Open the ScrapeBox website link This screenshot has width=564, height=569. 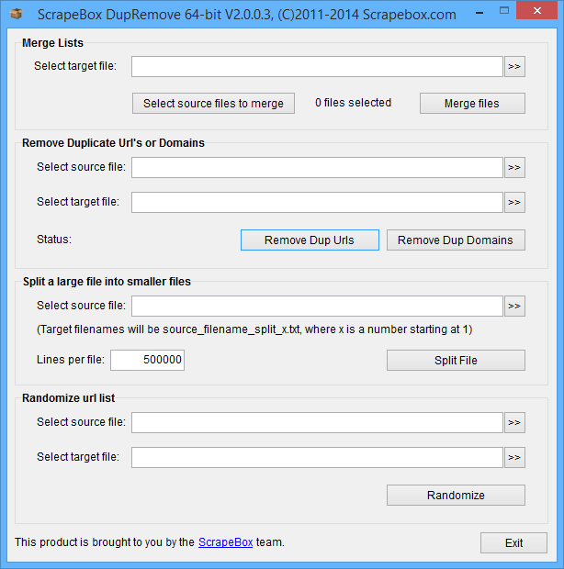point(225,542)
